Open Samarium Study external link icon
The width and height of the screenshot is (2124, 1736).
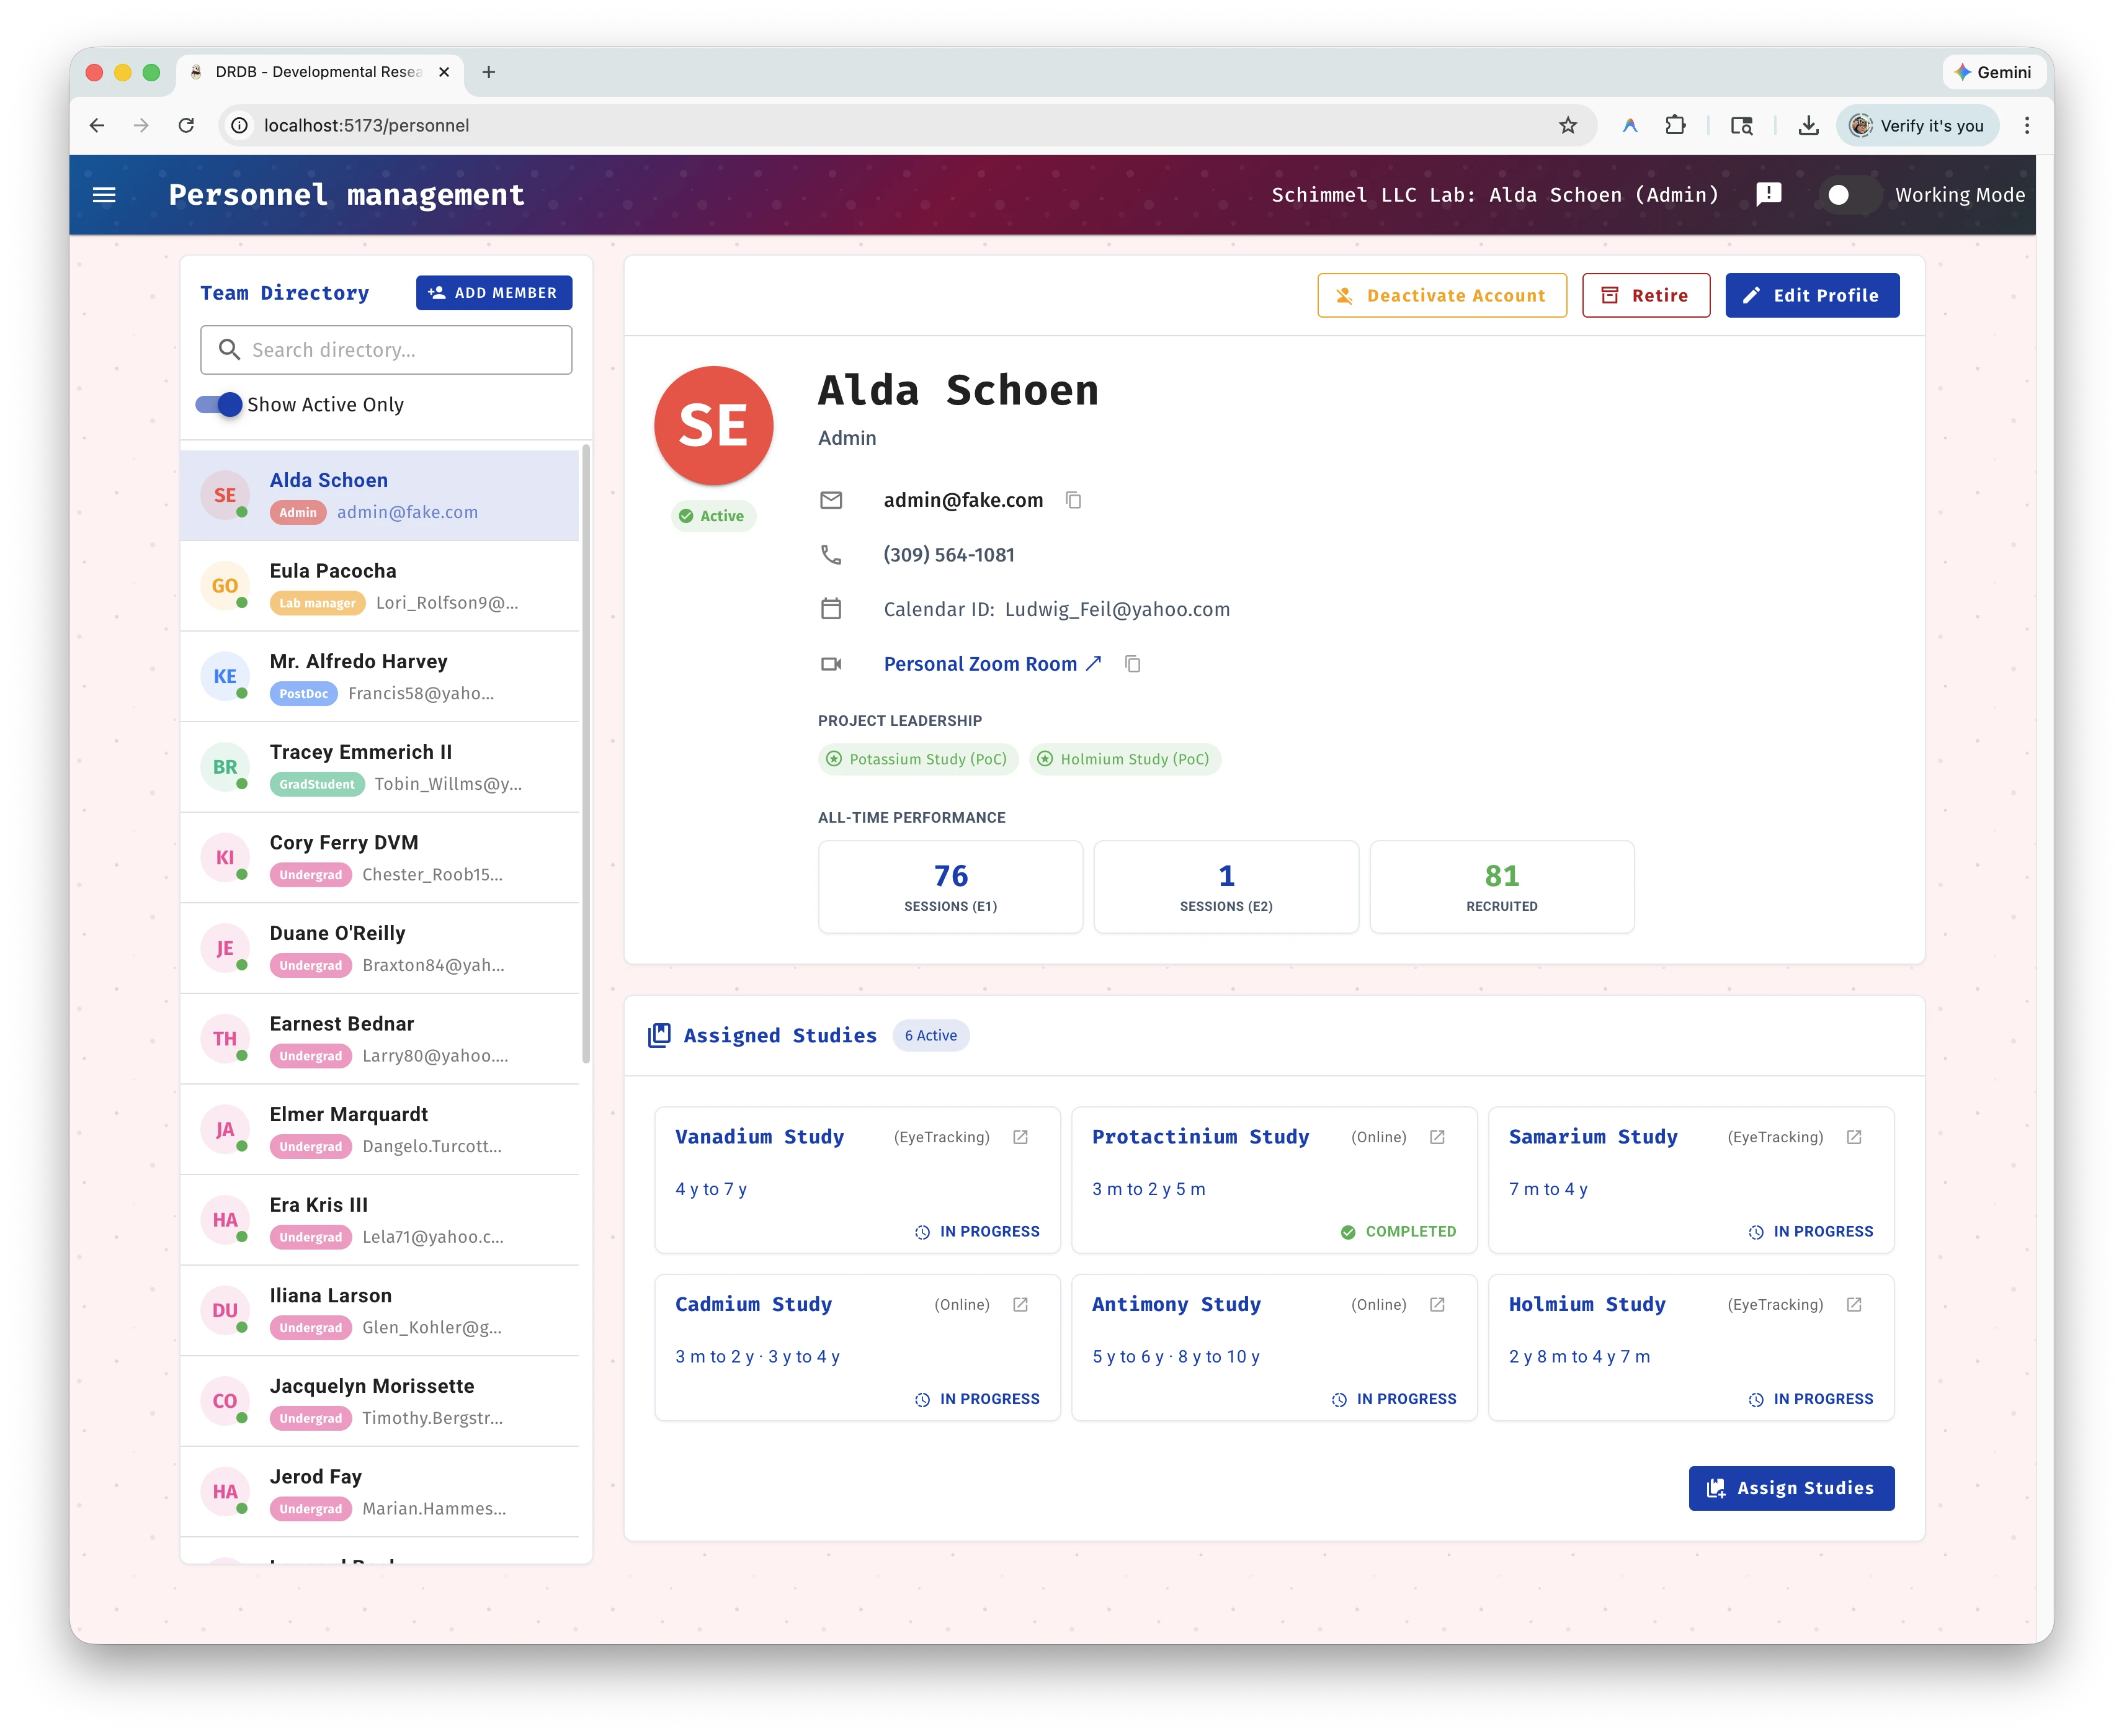(x=1854, y=1137)
